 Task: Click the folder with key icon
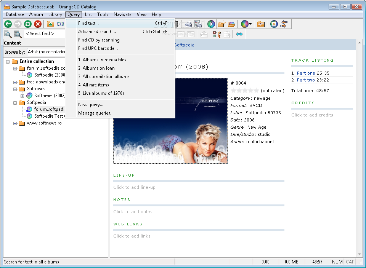(x=261, y=24)
